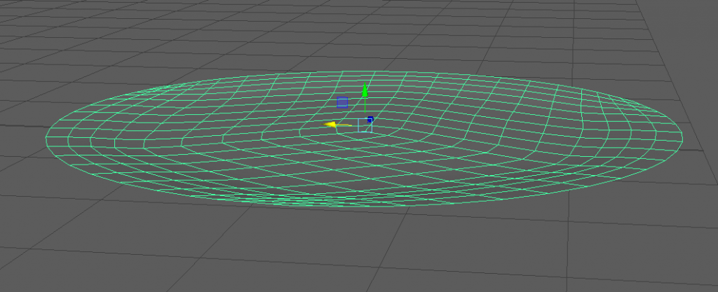
Task: Click the dark blue Z-axis arrow handle
Action: 370,120
